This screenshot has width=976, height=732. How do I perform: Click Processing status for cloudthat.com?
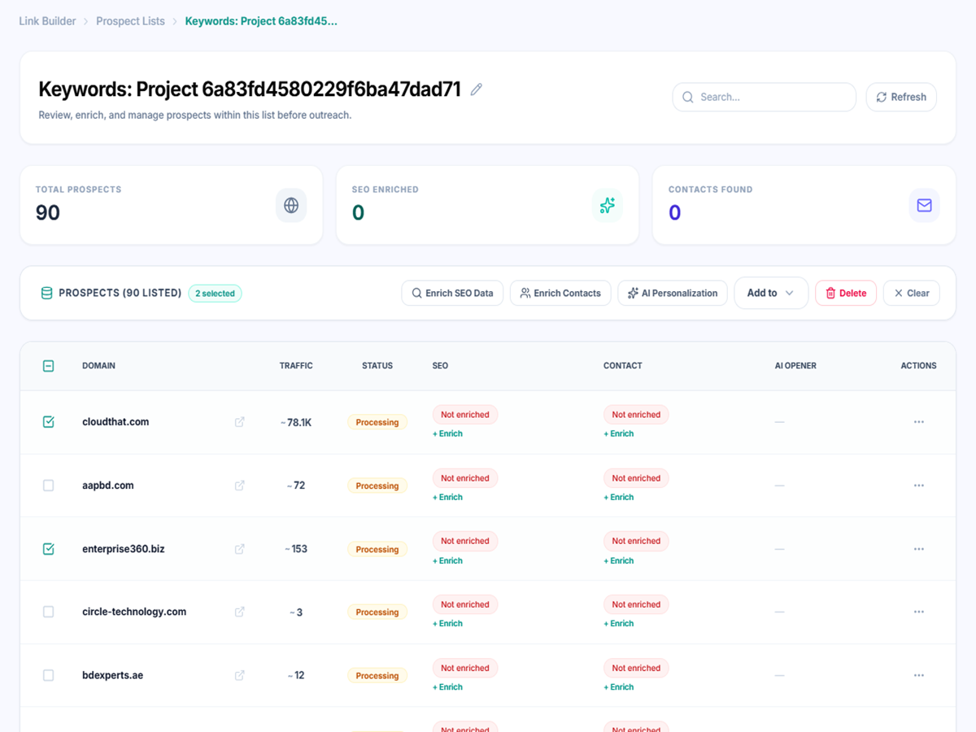point(377,422)
